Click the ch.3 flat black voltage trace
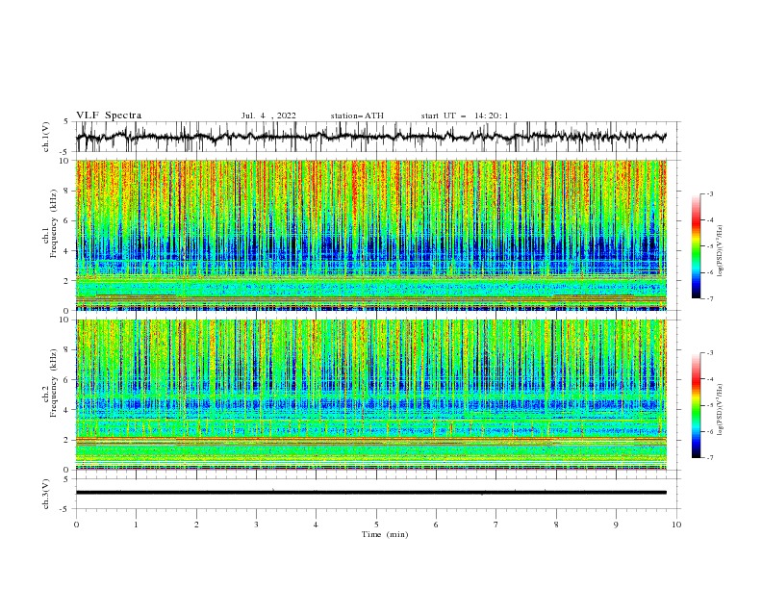Screen dimensions: 762x589 [x=371, y=493]
